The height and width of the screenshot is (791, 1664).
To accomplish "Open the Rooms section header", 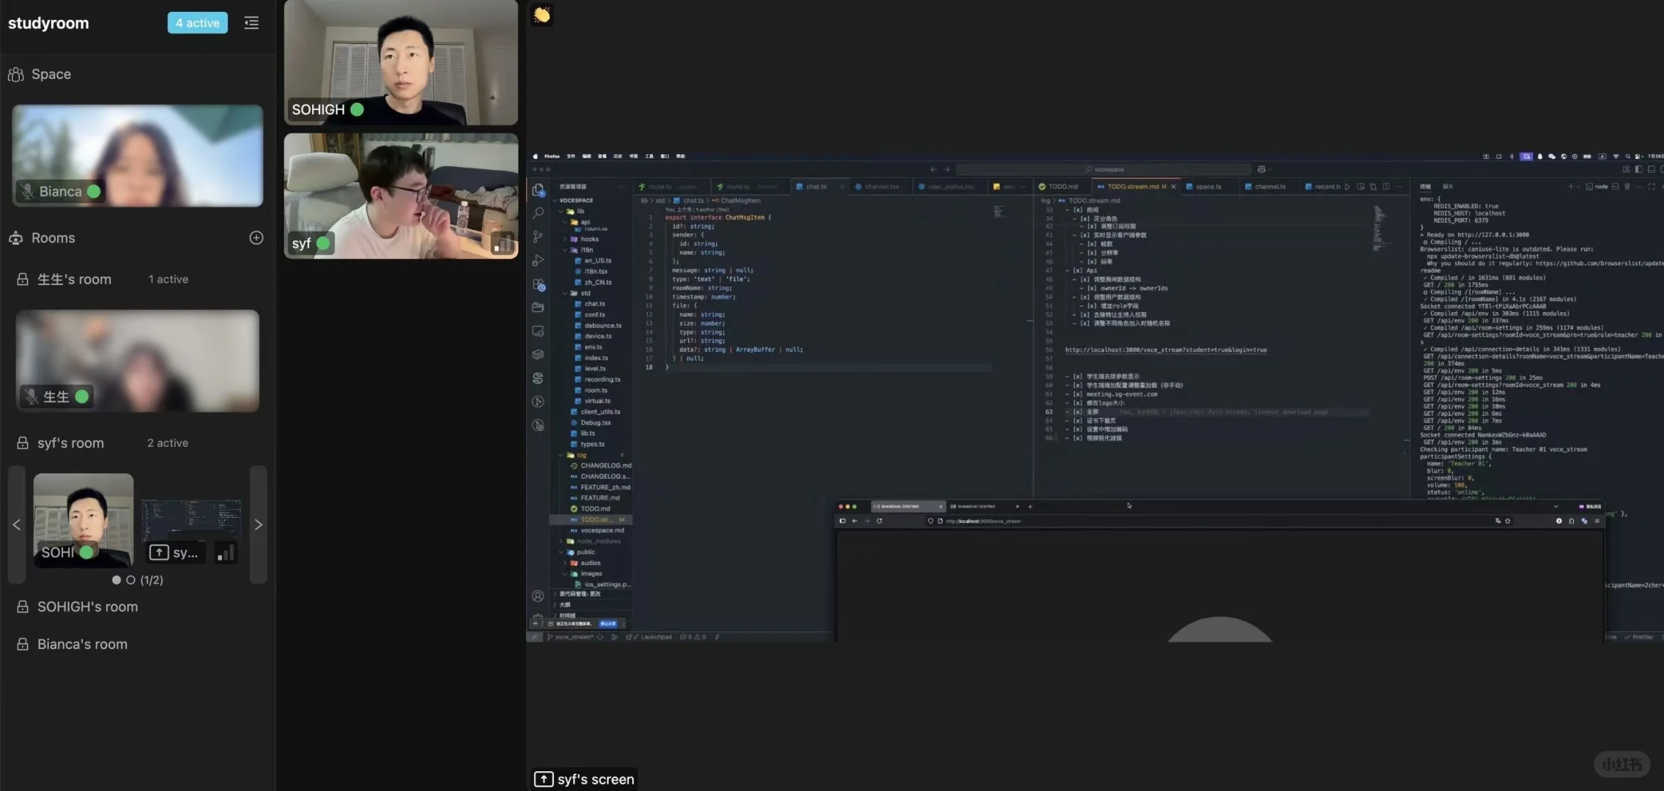I will tap(53, 238).
